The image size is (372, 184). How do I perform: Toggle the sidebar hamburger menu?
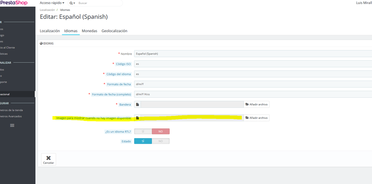point(12,126)
